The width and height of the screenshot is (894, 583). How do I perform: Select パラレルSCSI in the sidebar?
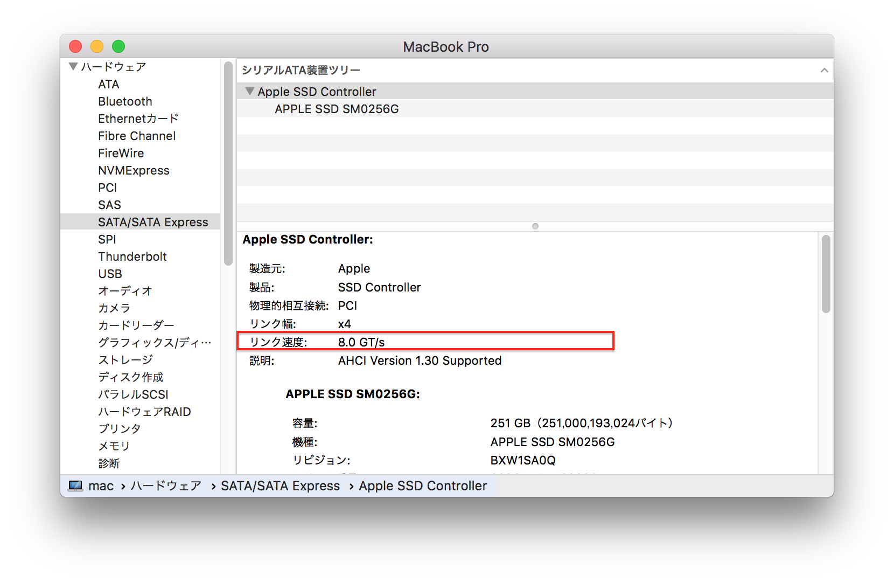pos(134,394)
